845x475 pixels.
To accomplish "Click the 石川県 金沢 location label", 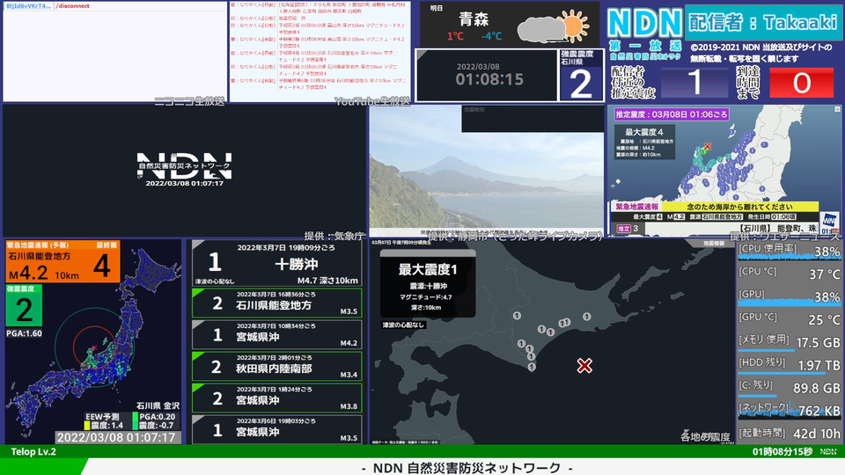I will pos(158,406).
